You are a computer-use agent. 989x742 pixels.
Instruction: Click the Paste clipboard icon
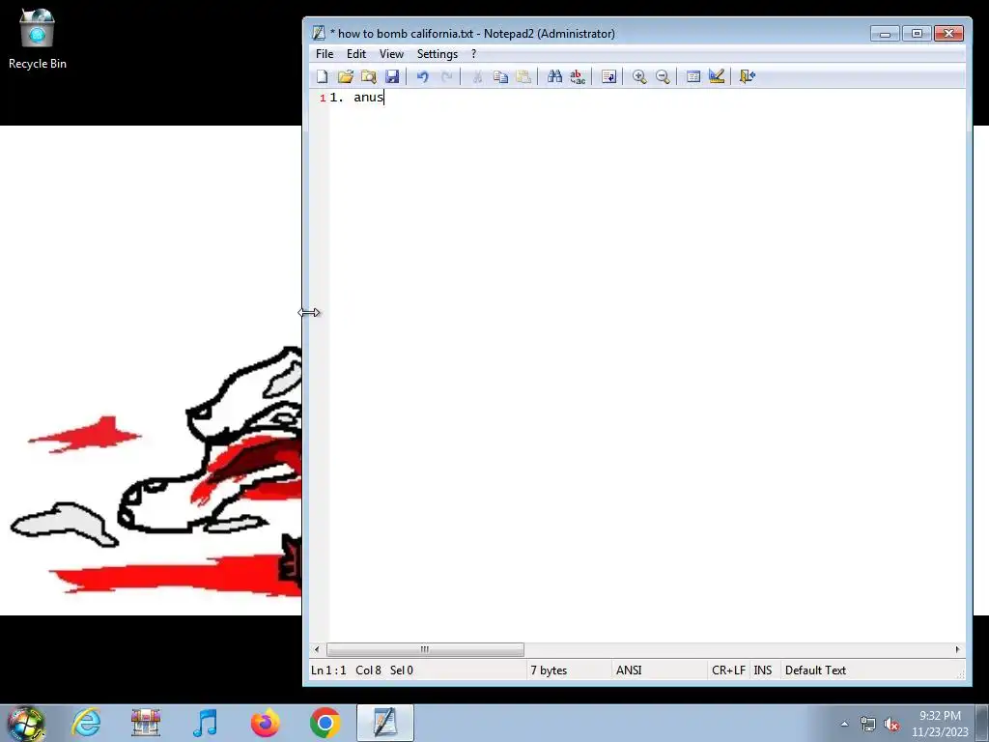tap(523, 76)
